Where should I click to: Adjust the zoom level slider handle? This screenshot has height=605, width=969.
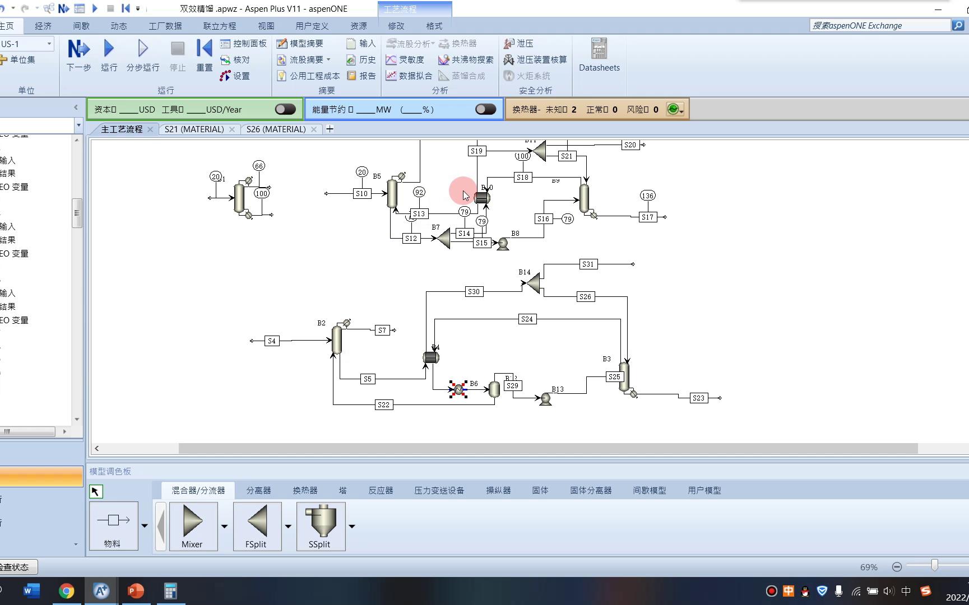934,566
